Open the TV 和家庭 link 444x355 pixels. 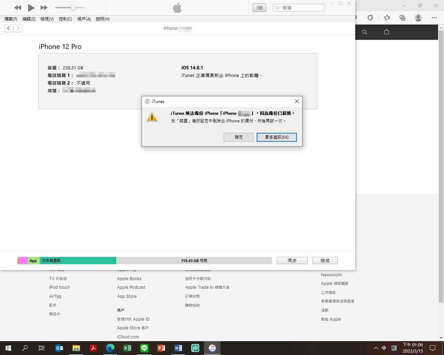click(58, 279)
